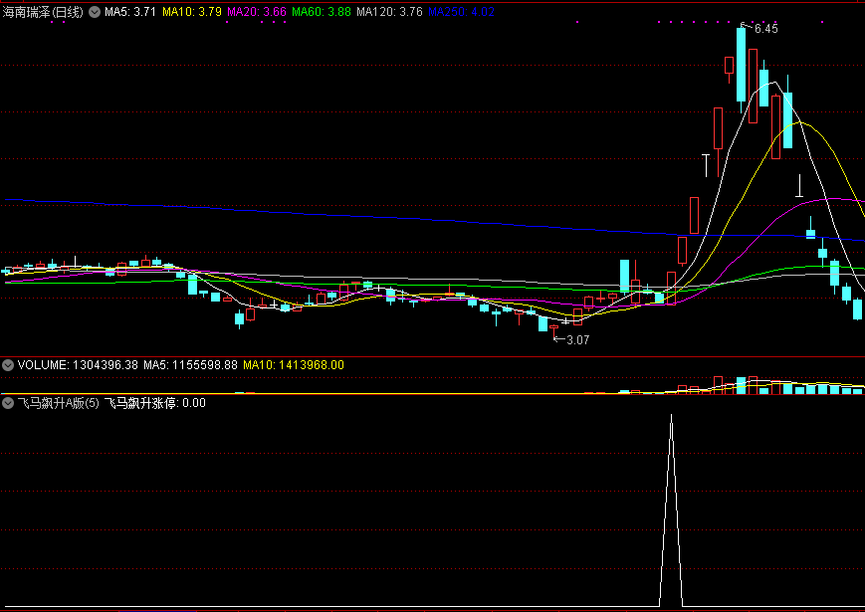Select the magenta MA20: 3.66 label

[x=257, y=12]
